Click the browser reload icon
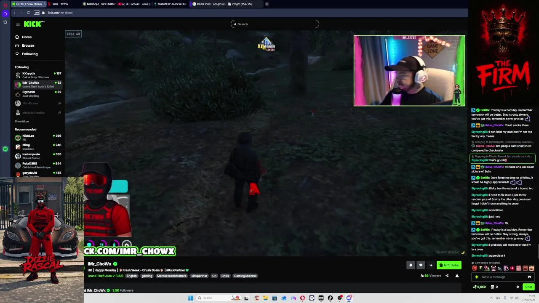 coord(28,13)
